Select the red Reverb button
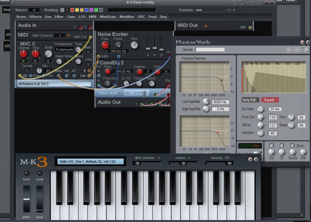This screenshot has width=311, height=222. tap(270, 100)
